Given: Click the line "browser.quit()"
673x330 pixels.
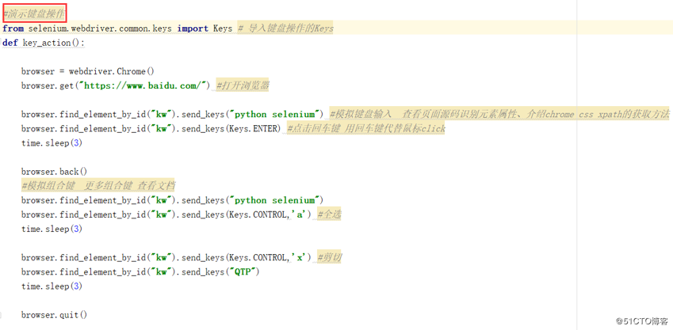Looking at the screenshot, I should click(x=54, y=315).
